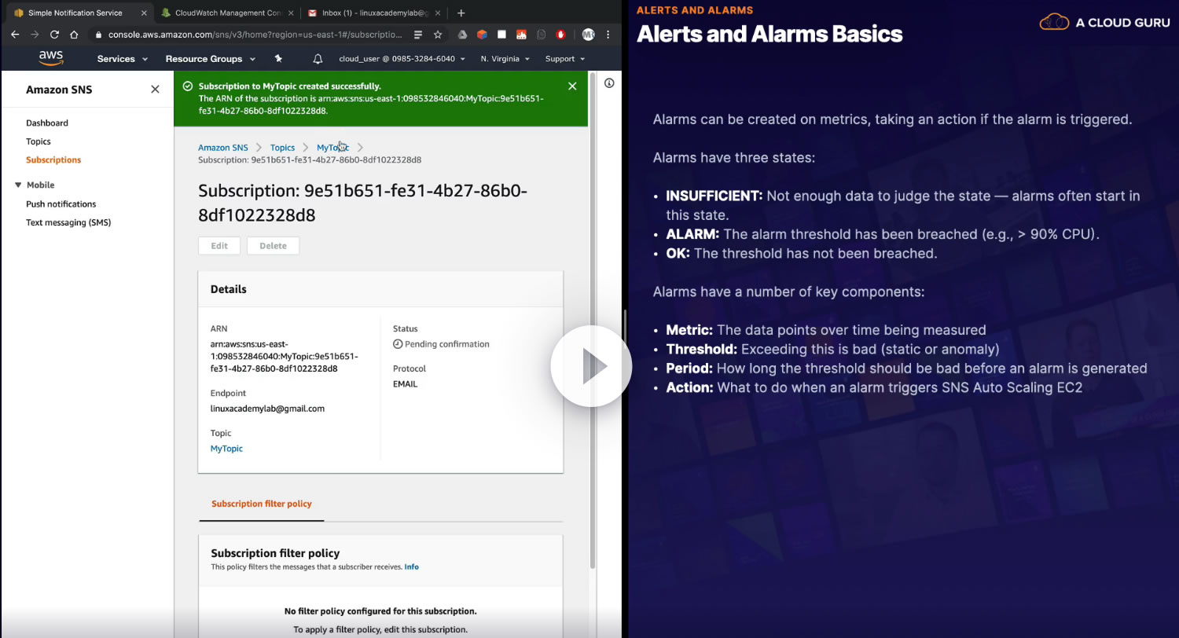Open the MyTopic link under Topic
This screenshot has width=1179, height=638.
click(226, 449)
